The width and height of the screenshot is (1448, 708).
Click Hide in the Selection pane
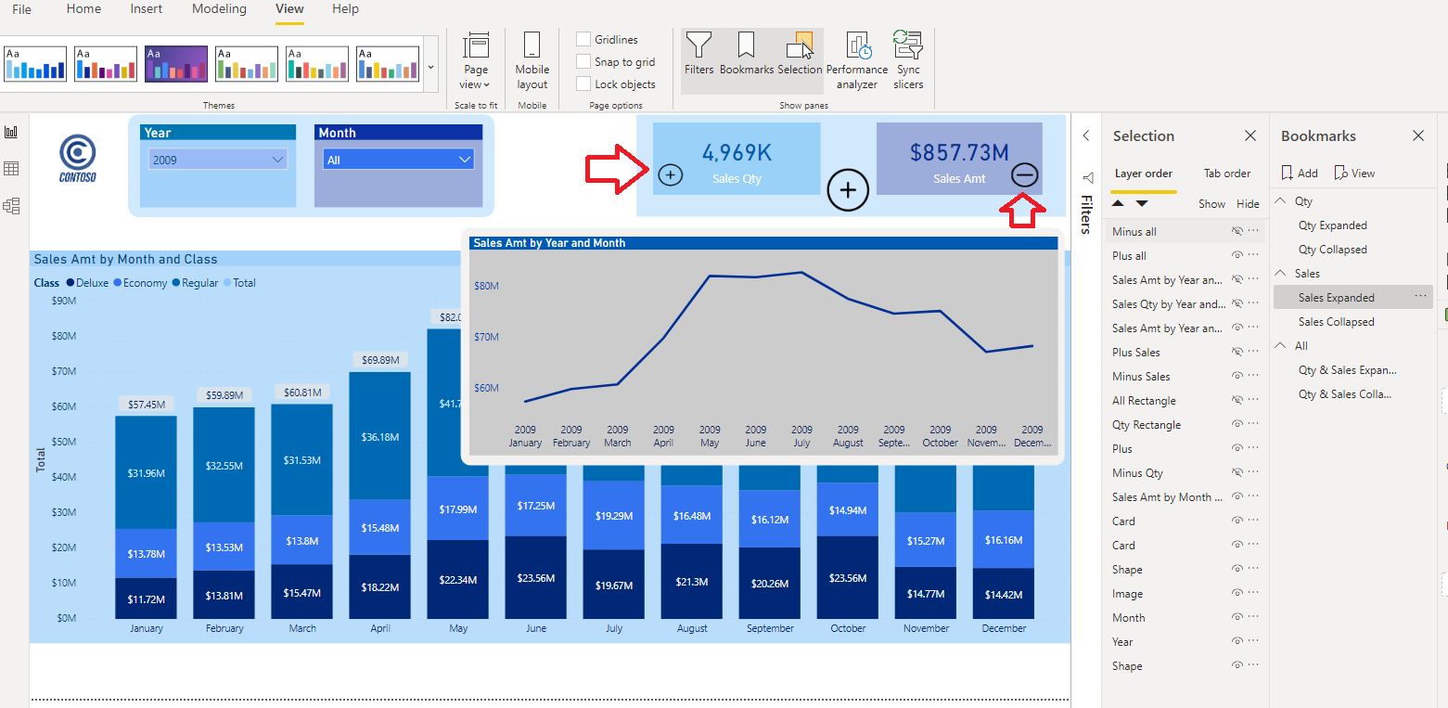tap(1248, 203)
